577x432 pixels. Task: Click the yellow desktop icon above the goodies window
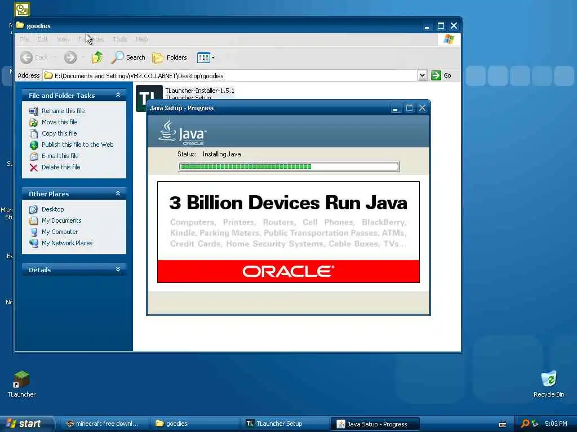coord(22,10)
